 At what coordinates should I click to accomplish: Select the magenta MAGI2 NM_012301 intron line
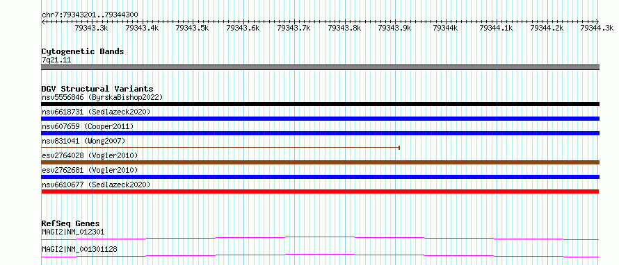pos(320,238)
